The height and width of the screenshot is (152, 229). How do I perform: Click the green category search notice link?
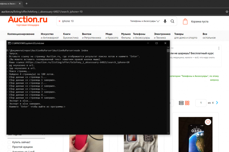coord(194,78)
